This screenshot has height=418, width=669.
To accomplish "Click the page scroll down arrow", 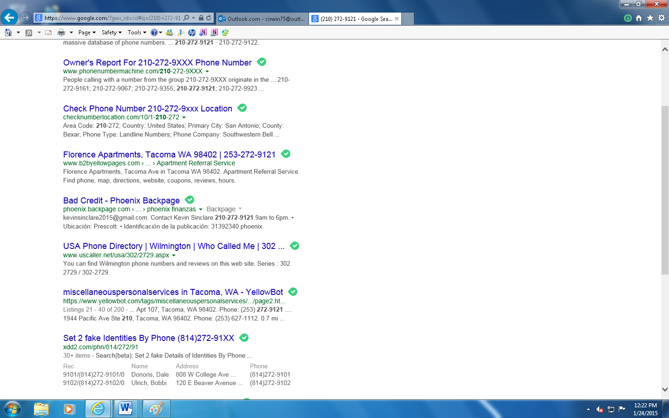I will click(x=665, y=389).
